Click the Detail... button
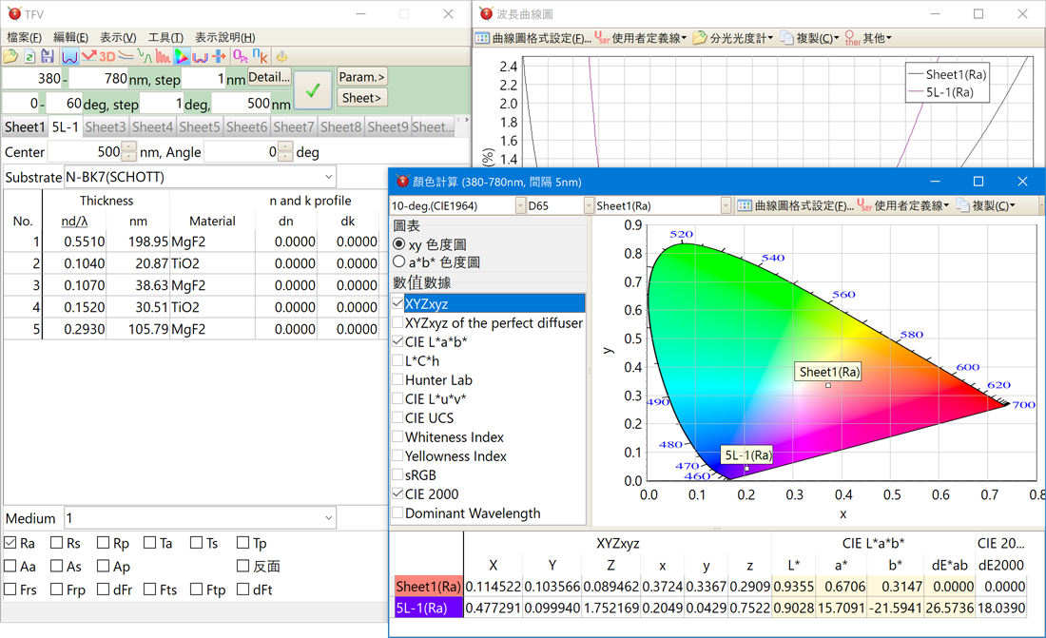The width and height of the screenshot is (1046, 638). tap(269, 78)
